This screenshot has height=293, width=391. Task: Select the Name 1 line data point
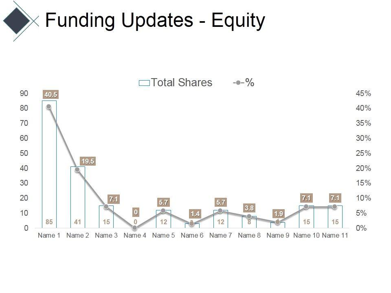point(49,107)
